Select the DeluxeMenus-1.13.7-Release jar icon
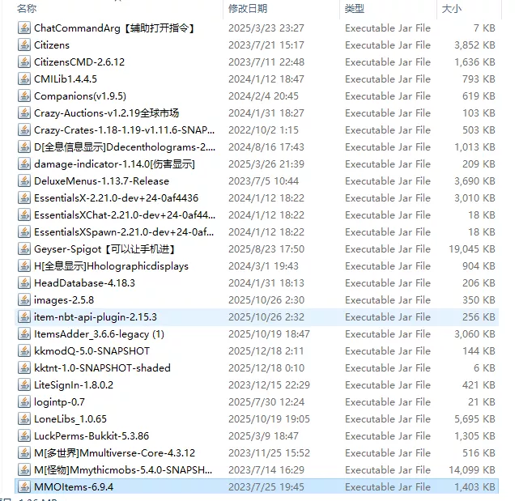This screenshot has width=519, height=501. click(x=24, y=181)
